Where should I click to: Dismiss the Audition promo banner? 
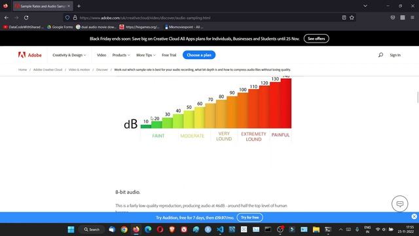coord(414,216)
